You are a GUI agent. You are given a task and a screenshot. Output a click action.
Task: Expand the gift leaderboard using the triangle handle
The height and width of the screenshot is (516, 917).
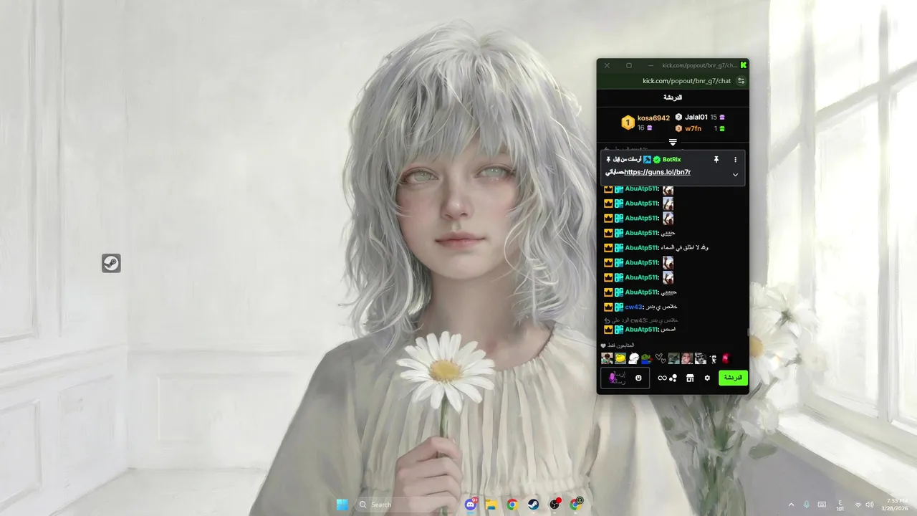point(673,143)
